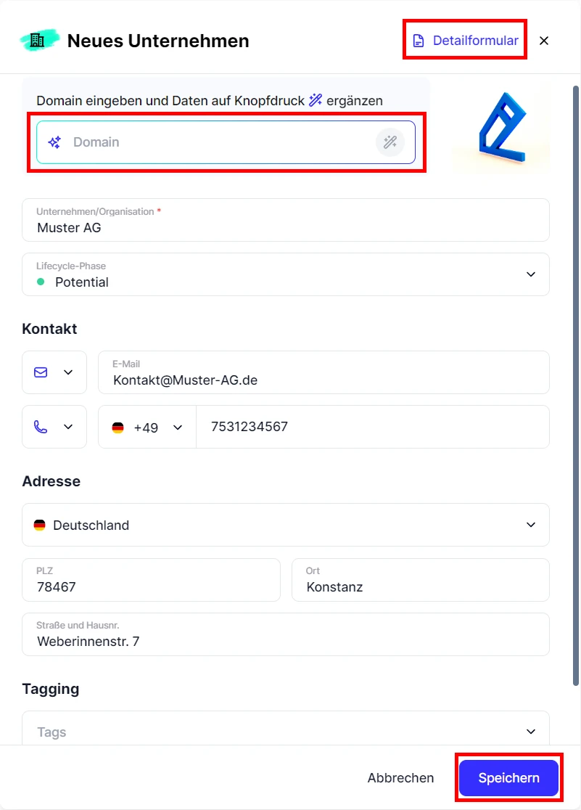Click the phone number field
Screen dimensions: 581x810
click(x=373, y=427)
